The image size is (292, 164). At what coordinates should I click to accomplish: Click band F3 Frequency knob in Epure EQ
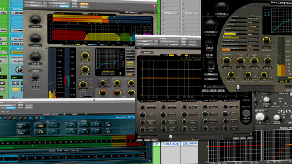click(x=185, y=122)
